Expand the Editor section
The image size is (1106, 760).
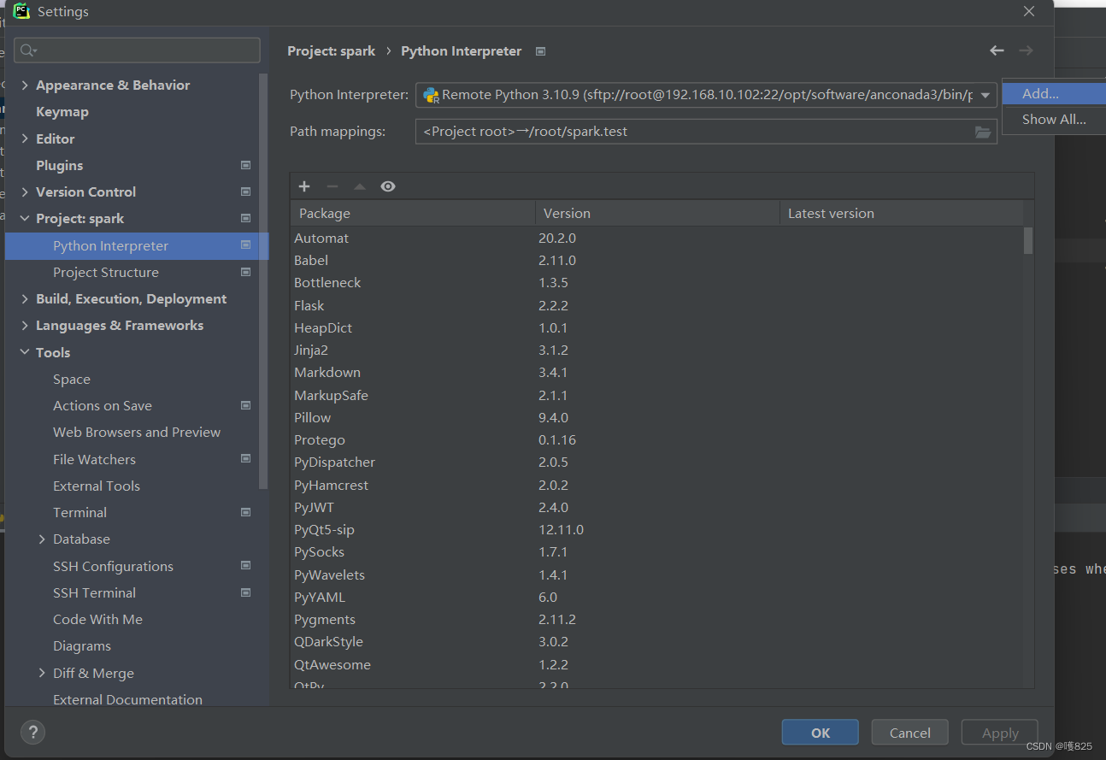click(x=25, y=138)
